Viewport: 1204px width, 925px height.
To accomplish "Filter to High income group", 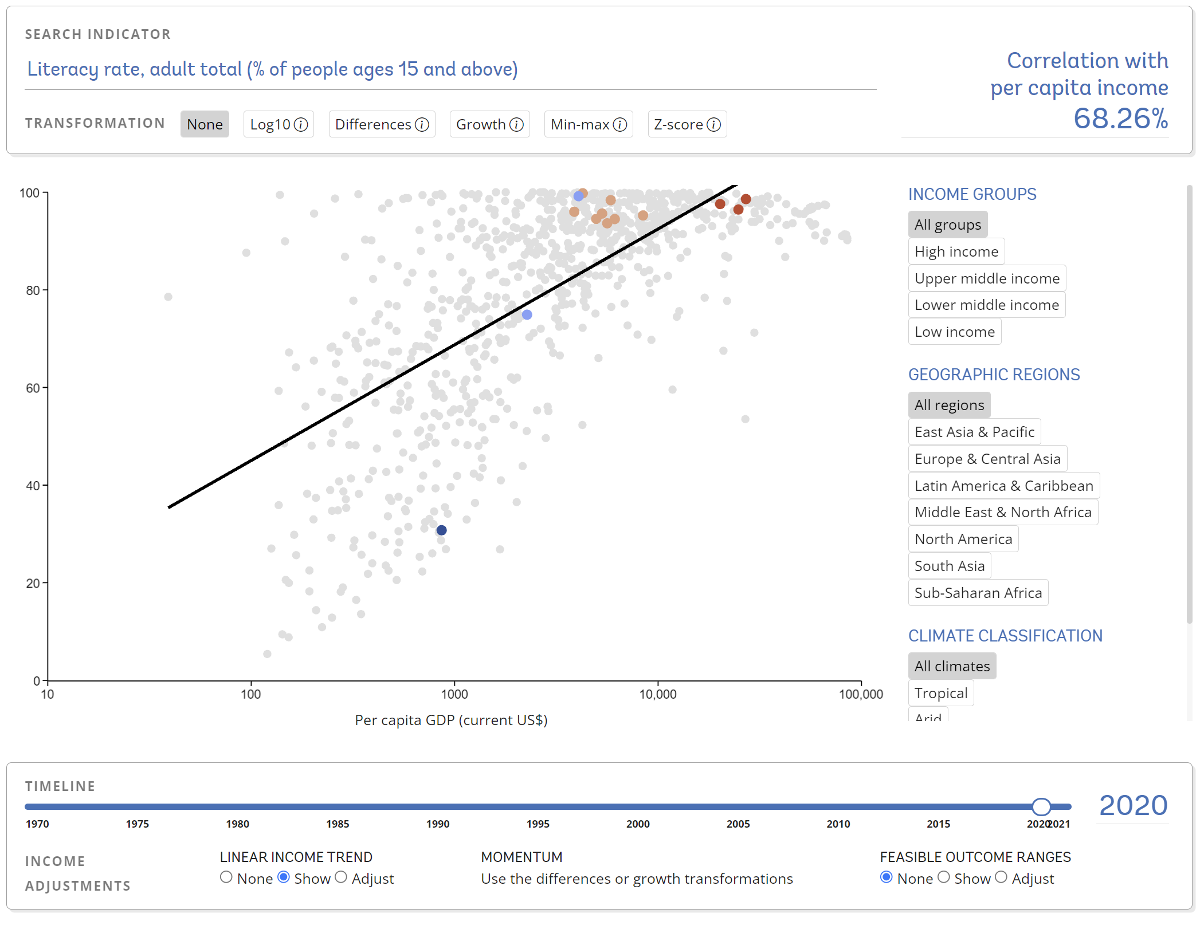I will coord(956,251).
